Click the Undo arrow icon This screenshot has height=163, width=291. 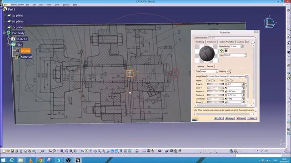(34, 151)
